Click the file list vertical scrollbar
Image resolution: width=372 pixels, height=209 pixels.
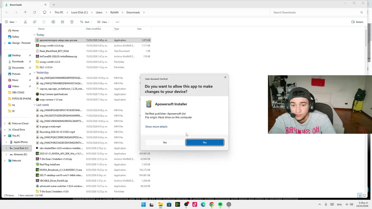point(366,38)
